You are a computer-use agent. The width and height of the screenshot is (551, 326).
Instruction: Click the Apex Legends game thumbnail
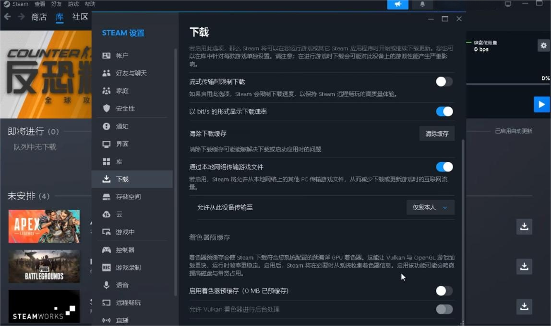click(44, 226)
